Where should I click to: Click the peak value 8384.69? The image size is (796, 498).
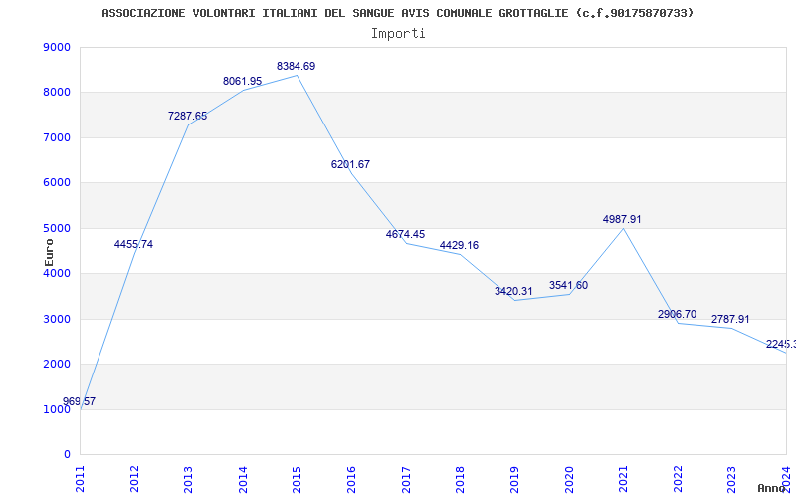click(x=296, y=66)
